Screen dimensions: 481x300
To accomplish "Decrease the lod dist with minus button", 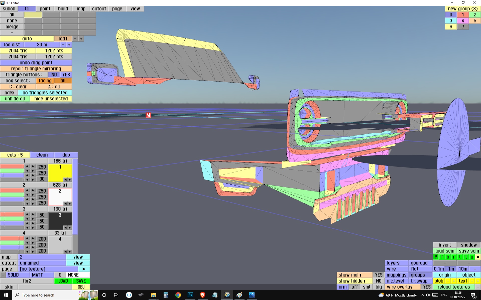I will click(63, 45).
